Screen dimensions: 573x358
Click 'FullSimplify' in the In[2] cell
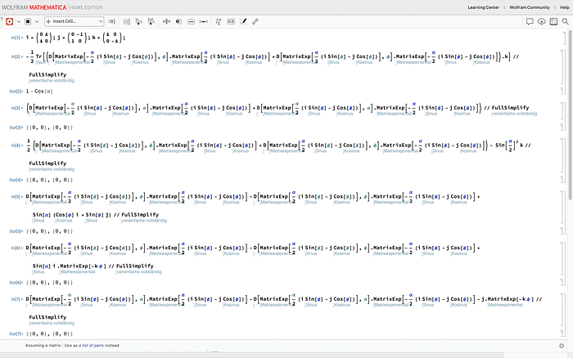click(x=47, y=75)
